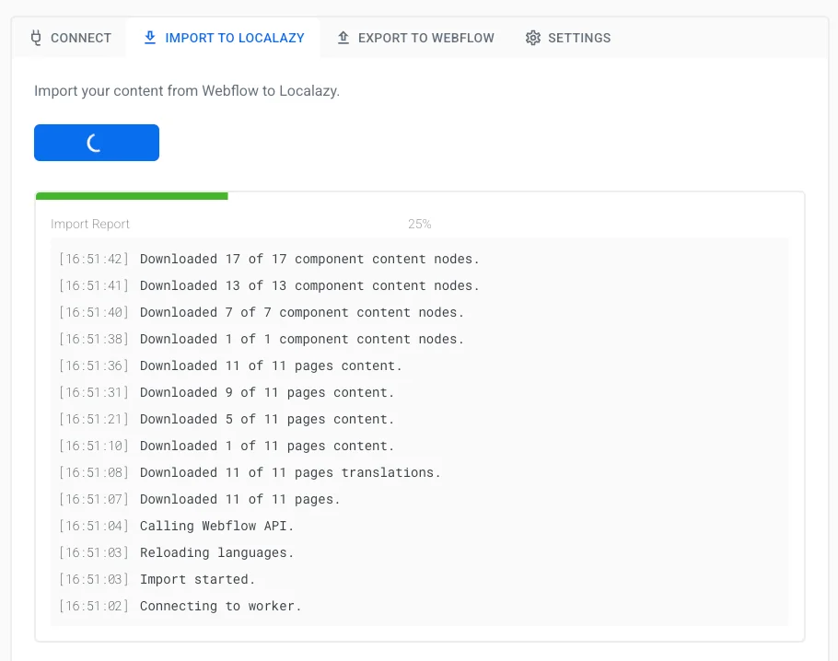Go to the SETTINGS tab label

pyautogui.click(x=579, y=38)
